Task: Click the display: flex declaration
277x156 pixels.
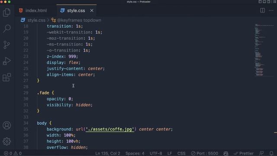Action: 64,62
